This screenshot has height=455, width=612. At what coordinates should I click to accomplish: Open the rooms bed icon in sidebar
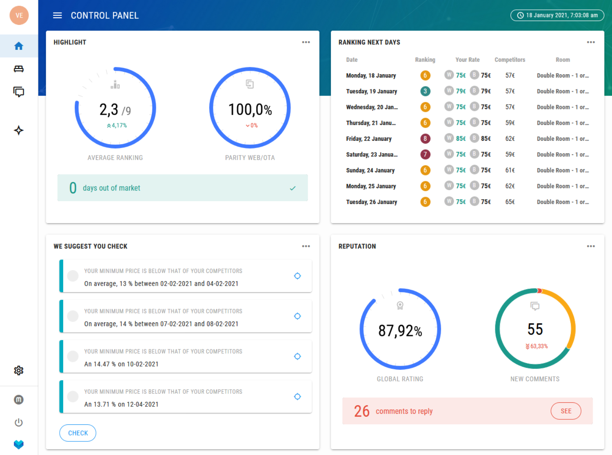[19, 69]
